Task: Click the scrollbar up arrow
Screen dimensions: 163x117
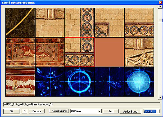Action: pyautogui.click(x=160, y=7)
